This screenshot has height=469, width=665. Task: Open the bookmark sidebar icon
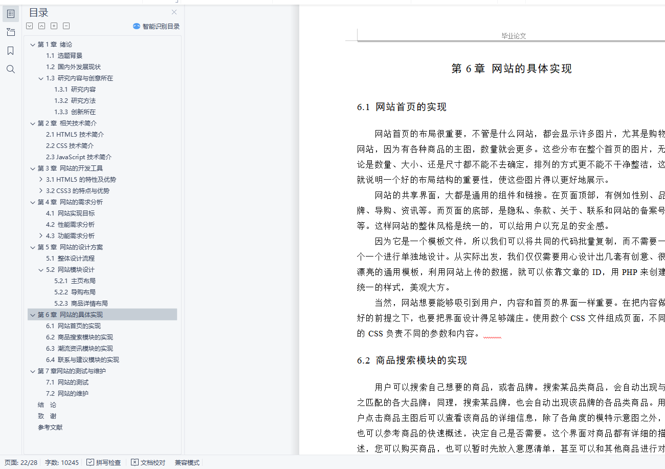[11, 51]
